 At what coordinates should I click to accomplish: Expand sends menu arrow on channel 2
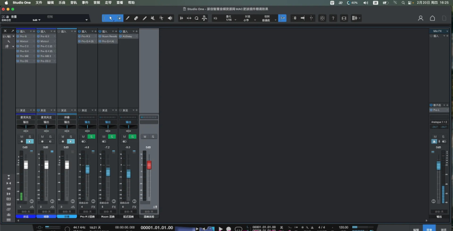pos(52,110)
